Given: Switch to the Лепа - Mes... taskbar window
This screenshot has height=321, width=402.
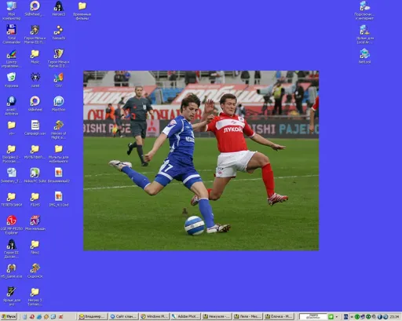Looking at the screenshot, I should tap(247, 316).
